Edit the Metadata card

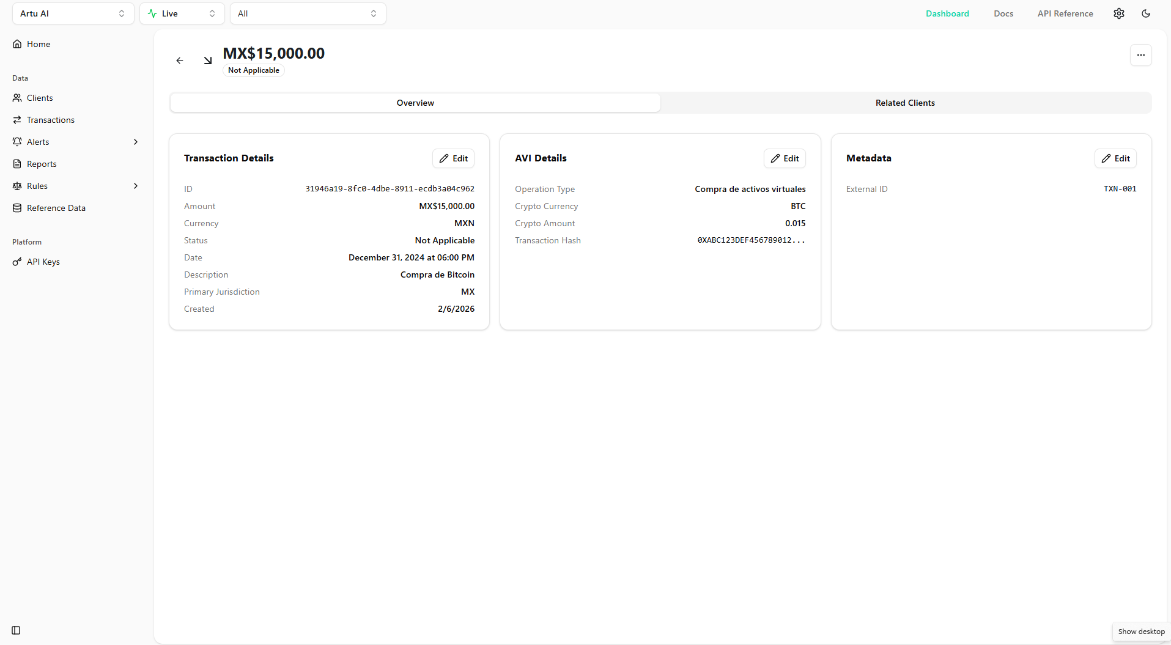point(1115,158)
